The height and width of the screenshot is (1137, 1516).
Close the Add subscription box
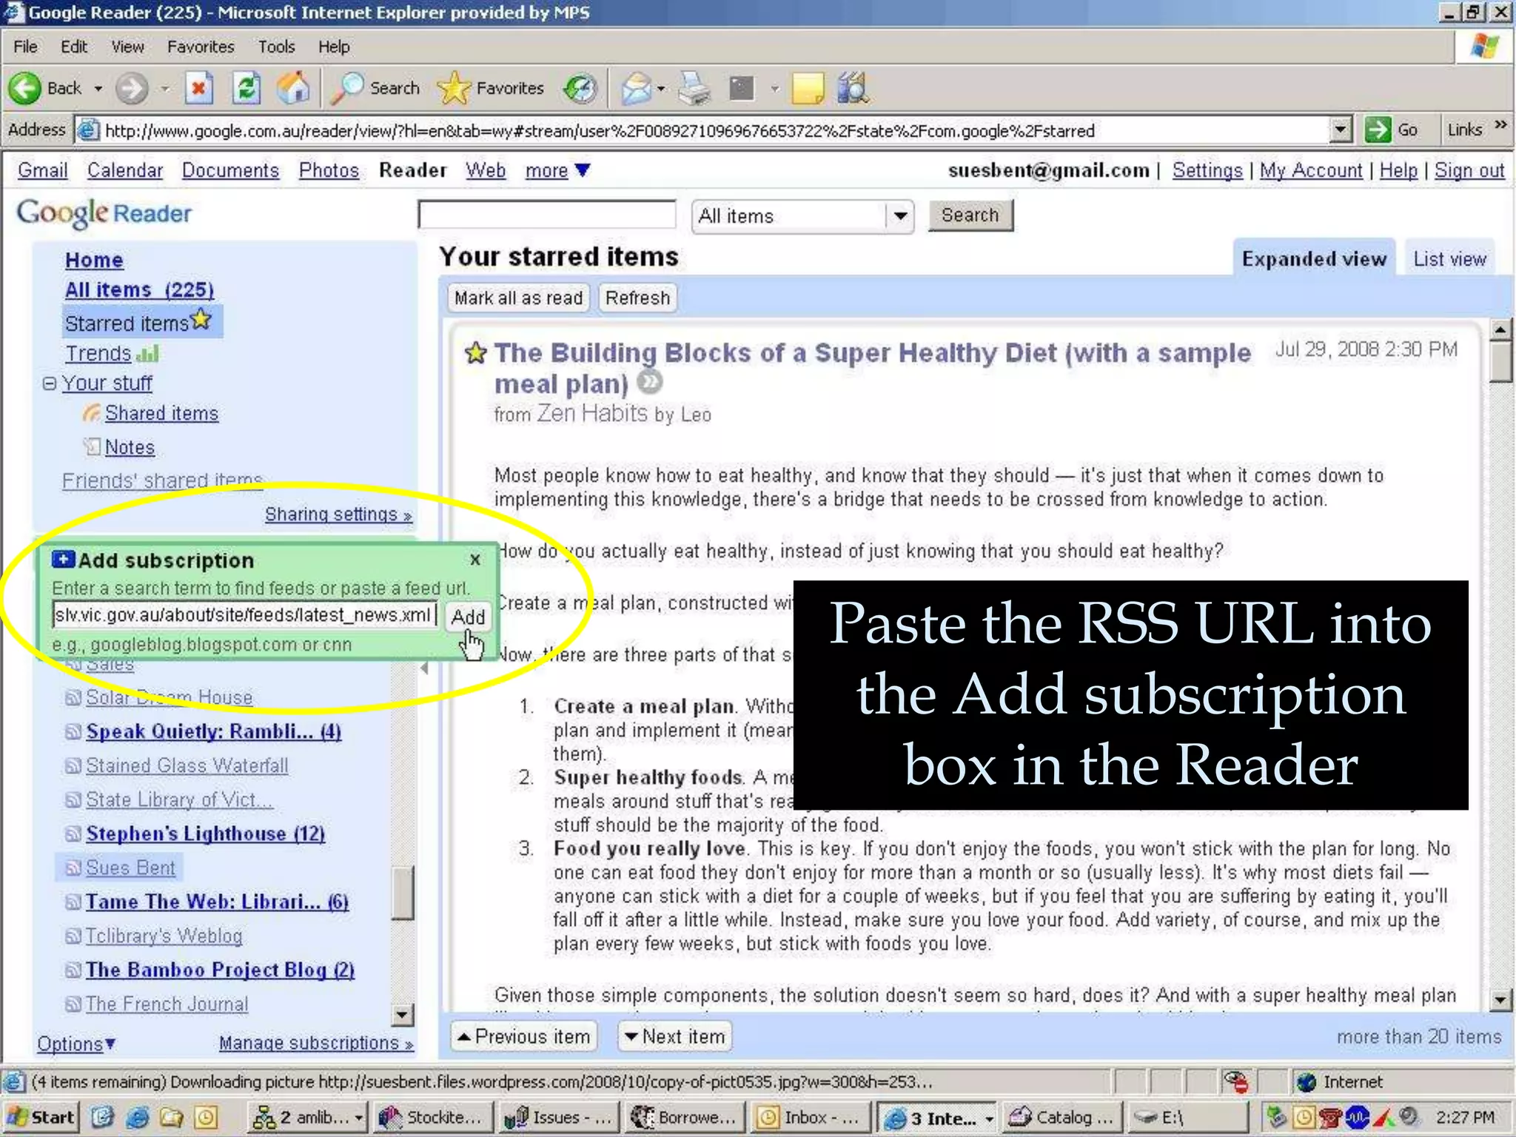click(475, 560)
